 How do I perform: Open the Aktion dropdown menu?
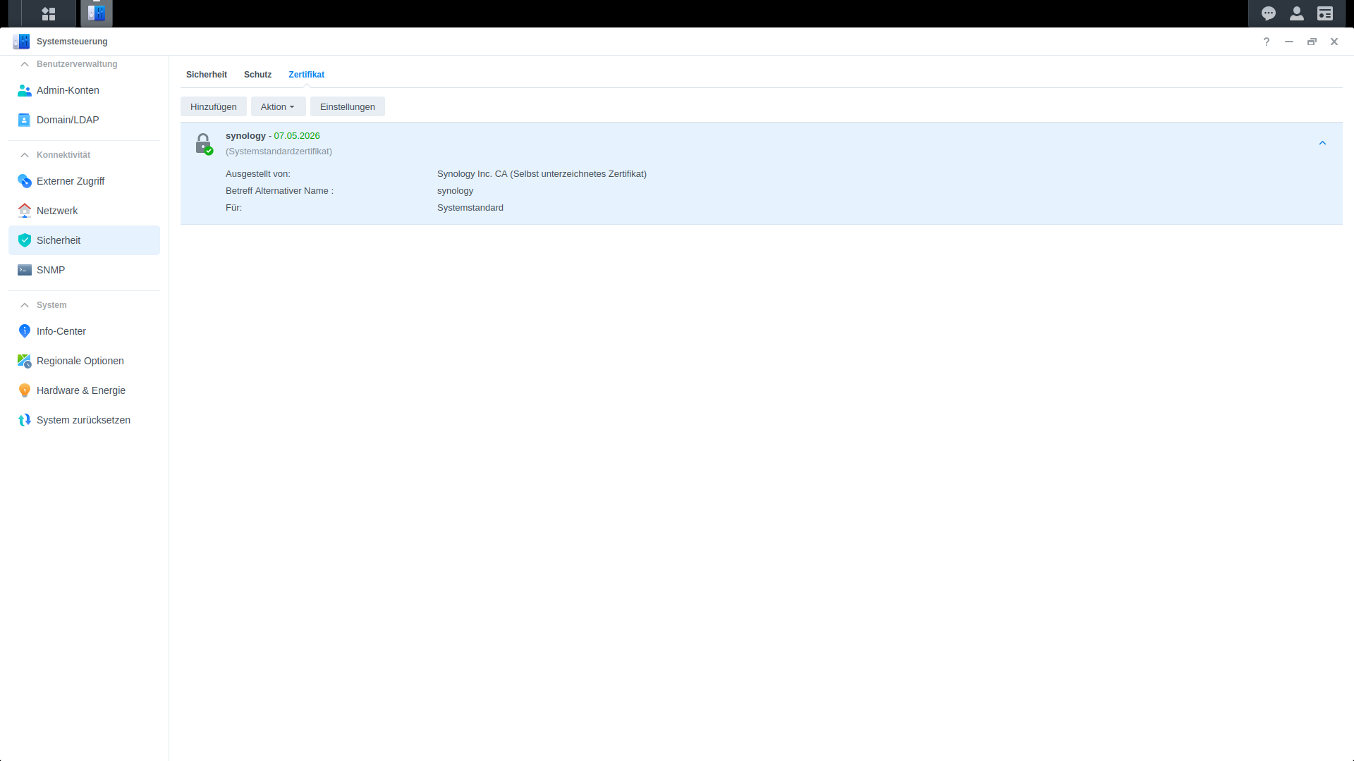pos(278,107)
